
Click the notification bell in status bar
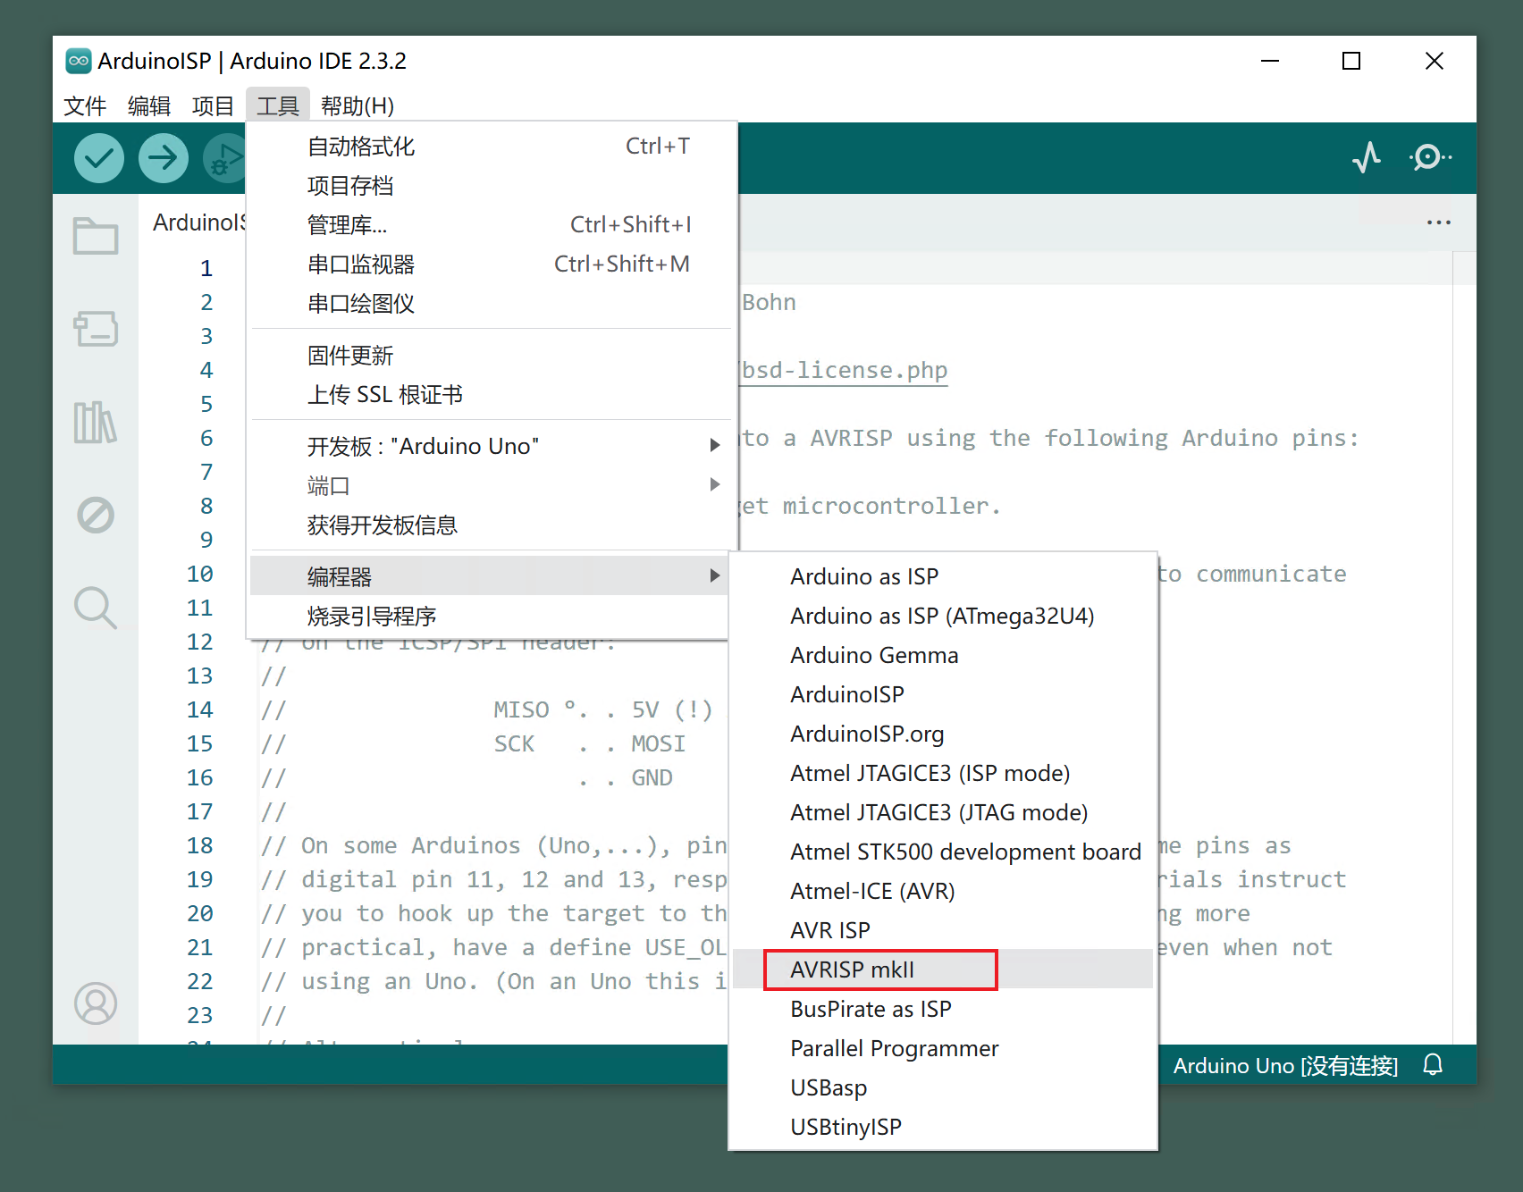coord(1433,1065)
